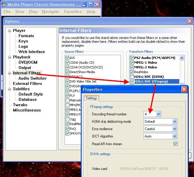Image resolution: width=194 pixels, height=177 pixels.
Task: Uncheck the H264/AVC (FFmpeg) transform filter
Action: (x=132, y=81)
